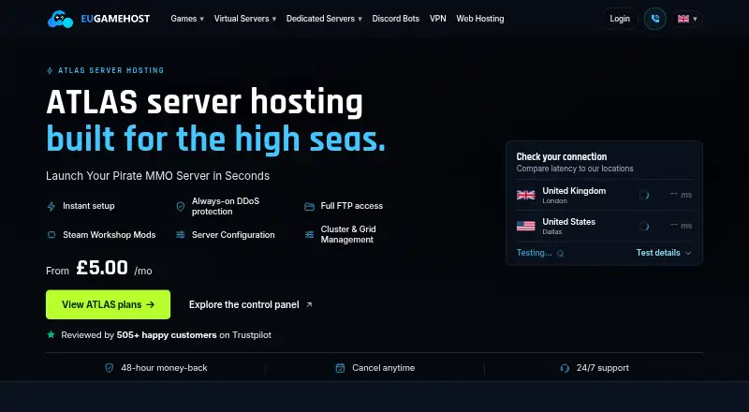Click the spinner icon next to Testing...
749x412 pixels.
tap(560, 254)
